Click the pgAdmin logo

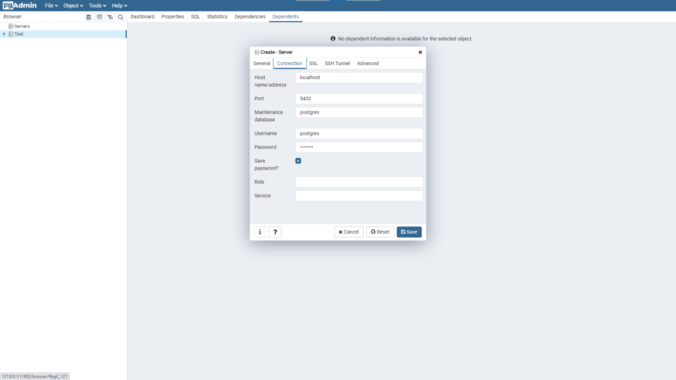click(19, 6)
